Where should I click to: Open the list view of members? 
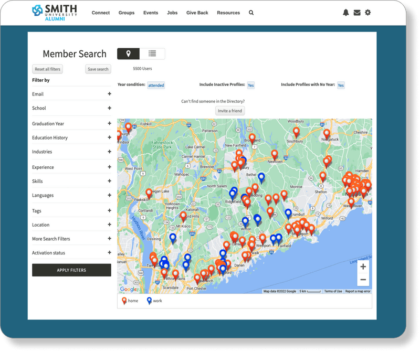coord(152,53)
